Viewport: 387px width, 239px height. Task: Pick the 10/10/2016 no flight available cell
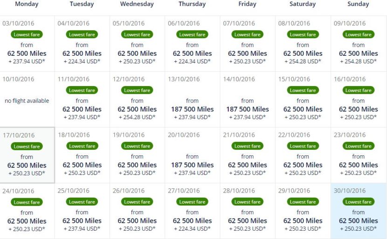(x=27, y=100)
